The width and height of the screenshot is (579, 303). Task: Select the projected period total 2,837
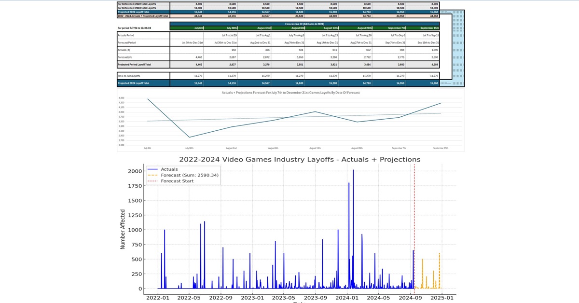click(233, 65)
